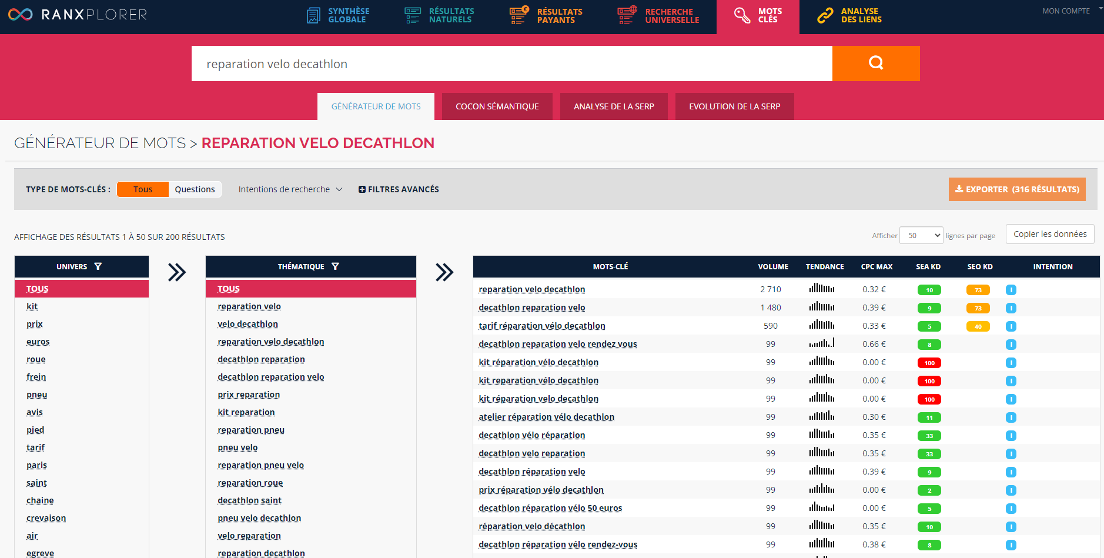This screenshot has height=558, width=1104.
Task: Click the double-chevron arrow after Univers
Action: [177, 272]
